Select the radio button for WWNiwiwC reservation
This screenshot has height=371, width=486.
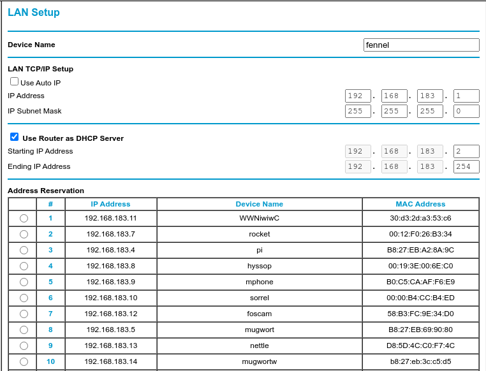click(x=24, y=218)
